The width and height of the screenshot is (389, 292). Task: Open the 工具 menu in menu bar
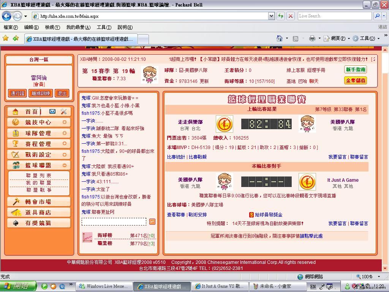point(104,27)
